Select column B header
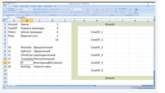165x93 pixels. (x=27, y=21)
